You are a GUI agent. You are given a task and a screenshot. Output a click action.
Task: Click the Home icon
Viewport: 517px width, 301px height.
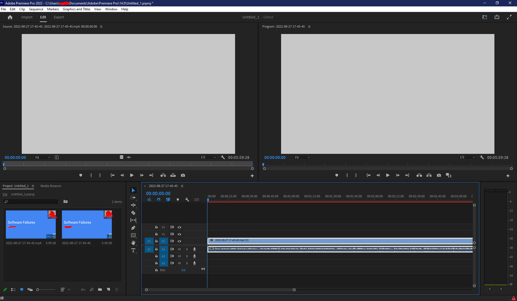10,17
